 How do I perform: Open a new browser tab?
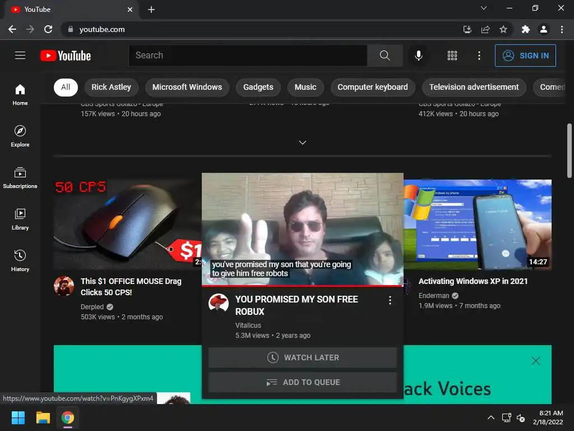tap(151, 10)
